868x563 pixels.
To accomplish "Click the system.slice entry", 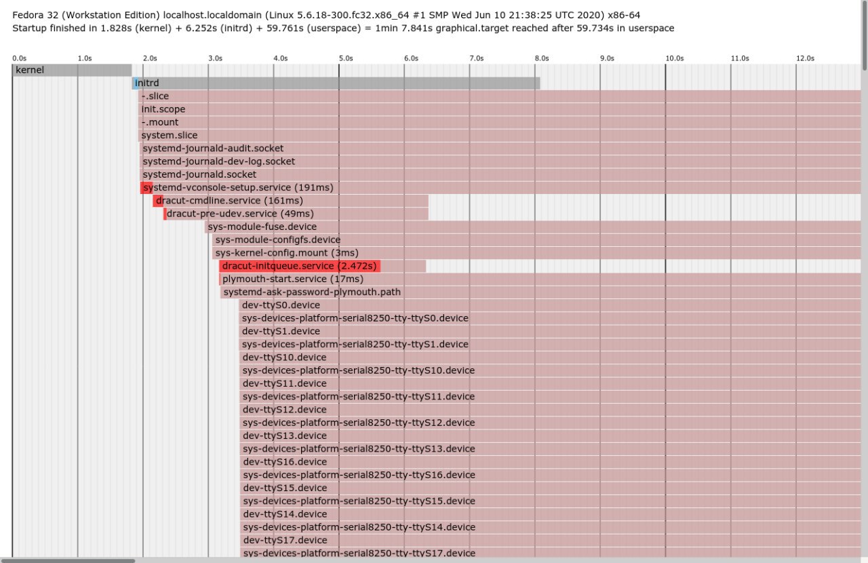I will 500,135.
